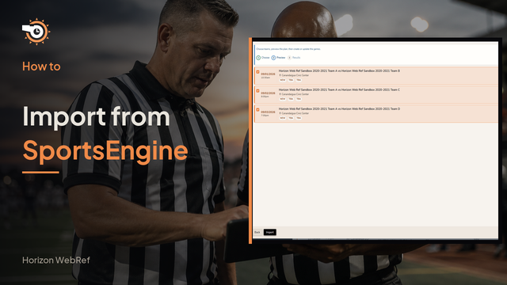This screenshot has height=285, width=507.
Task: Uncheck the Team A vs Team D game checkbox
Action: pos(257,110)
